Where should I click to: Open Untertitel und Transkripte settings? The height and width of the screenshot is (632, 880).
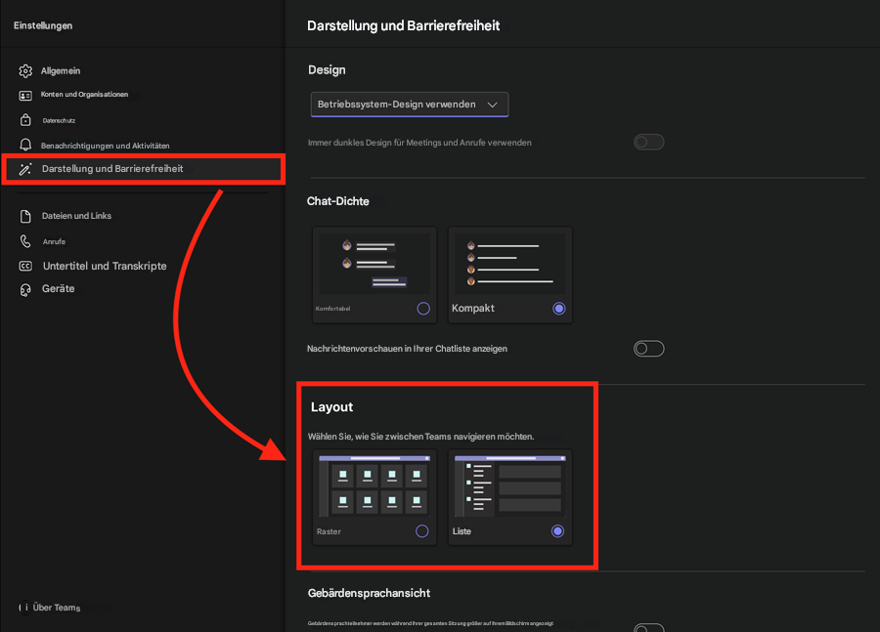105,266
